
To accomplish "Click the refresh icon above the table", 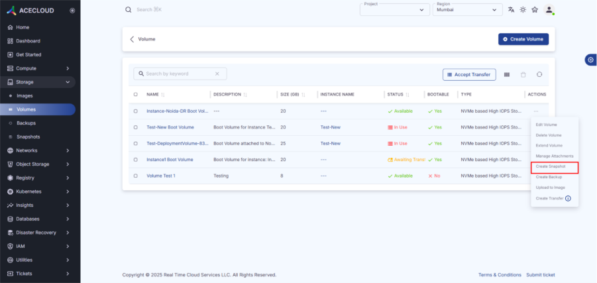I will point(539,75).
